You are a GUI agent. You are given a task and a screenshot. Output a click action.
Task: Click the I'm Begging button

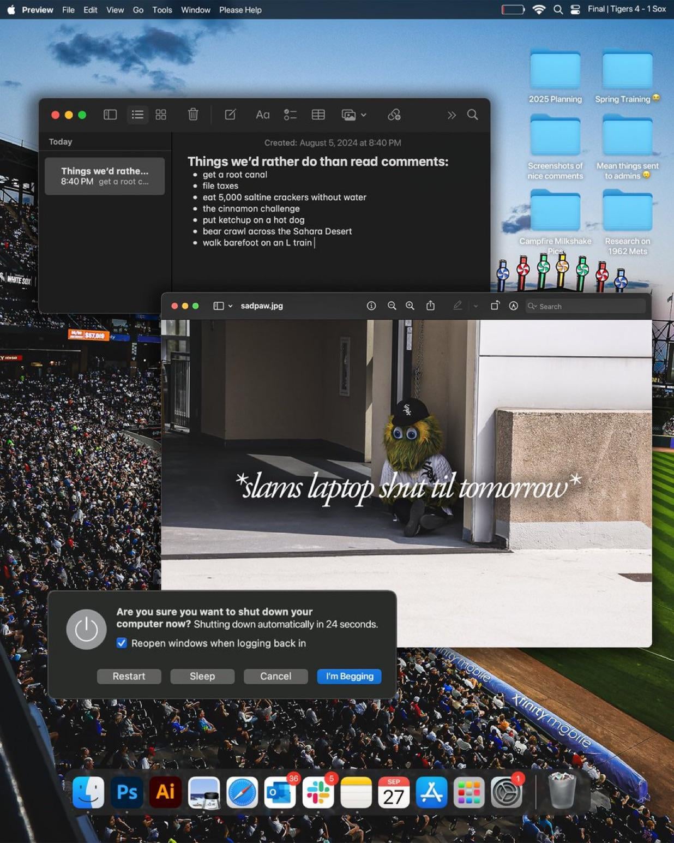349,677
